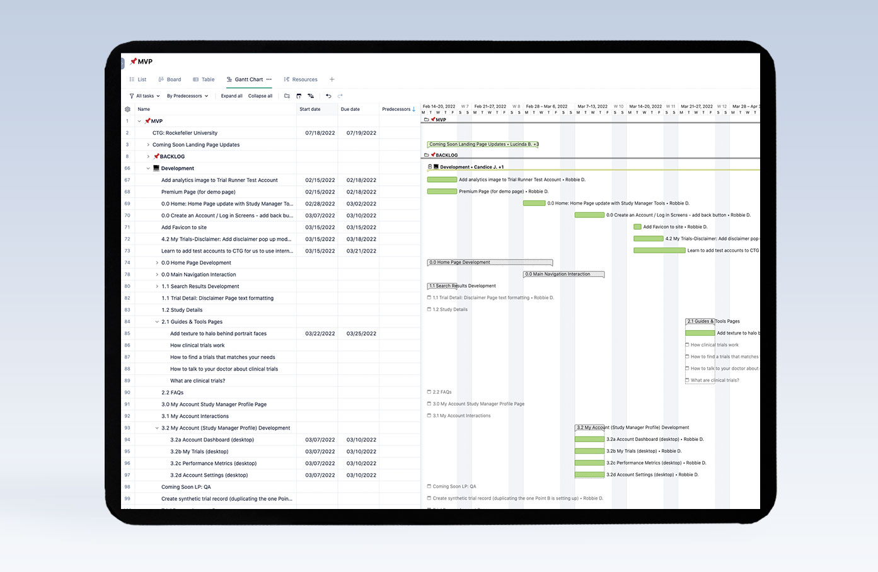The height and width of the screenshot is (572, 878).
Task: Click BACKLOG folder icon in Gantt timeline
Action: point(427,154)
